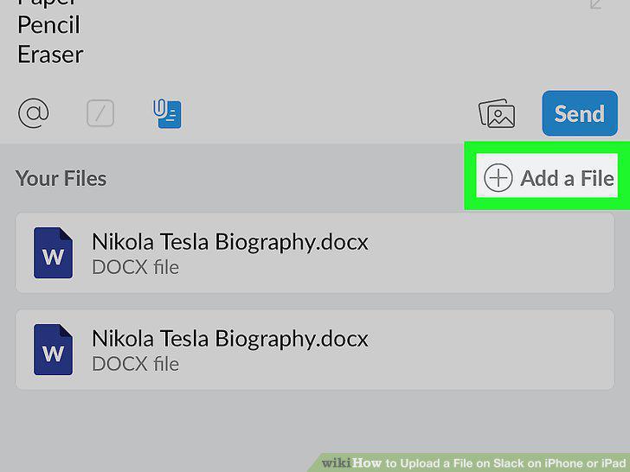This screenshot has width=630, height=472.
Task: Click the Your Files heading
Action: (x=61, y=178)
